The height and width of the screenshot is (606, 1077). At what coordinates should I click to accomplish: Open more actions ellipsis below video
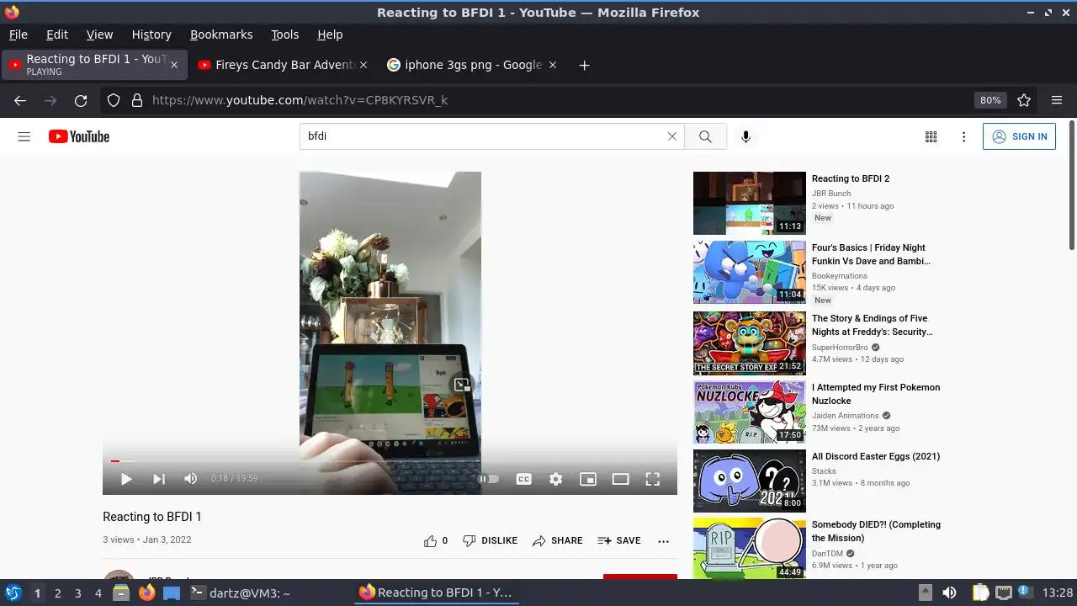663,540
